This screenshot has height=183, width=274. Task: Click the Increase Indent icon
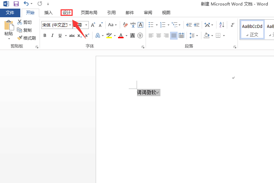197,25
